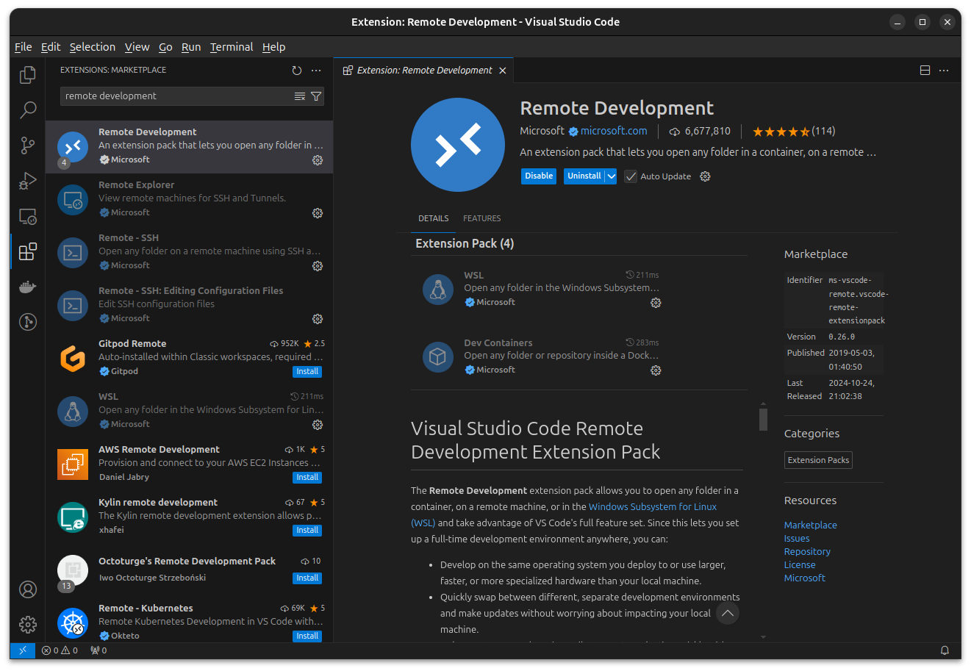This screenshot has width=971, height=671.
Task: Open the Selection menu
Action: pyautogui.click(x=93, y=47)
